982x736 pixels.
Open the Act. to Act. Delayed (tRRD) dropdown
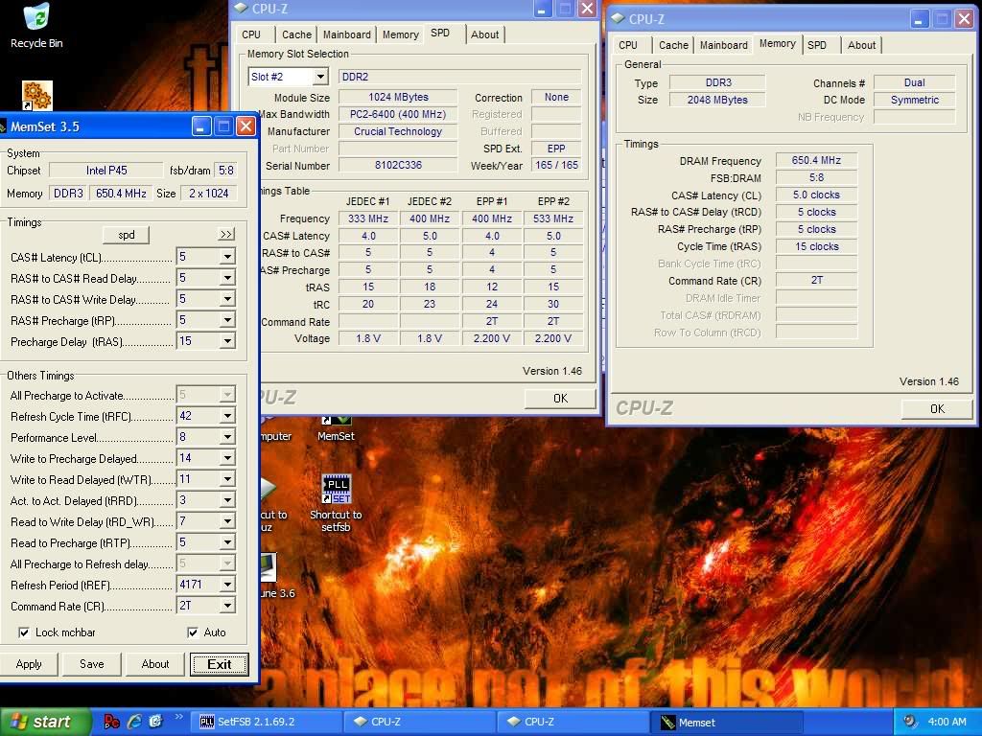[x=227, y=500]
